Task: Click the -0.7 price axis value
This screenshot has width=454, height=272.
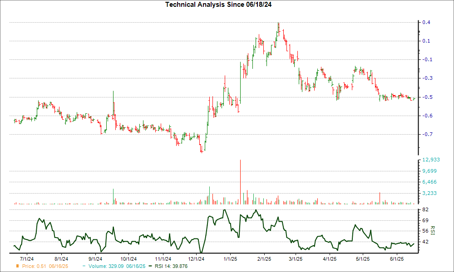Action: (x=426, y=134)
